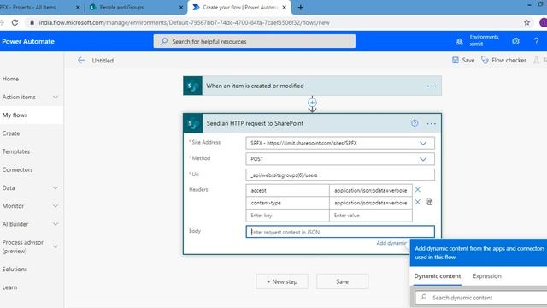Open the HTTP request action ellipsis menu

431,123
